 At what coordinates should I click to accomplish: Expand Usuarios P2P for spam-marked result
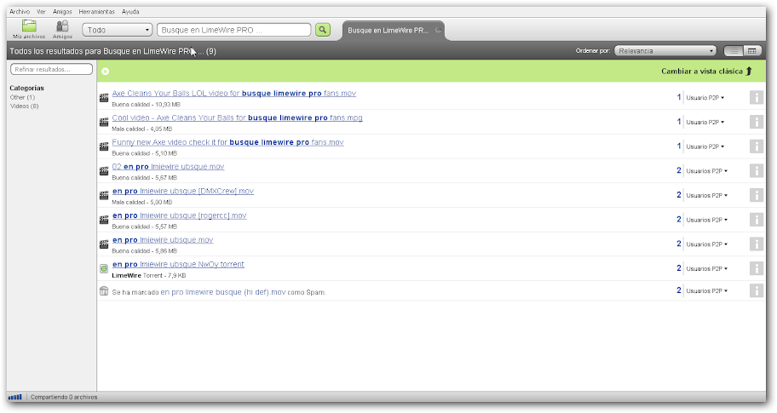pos(706,290)
